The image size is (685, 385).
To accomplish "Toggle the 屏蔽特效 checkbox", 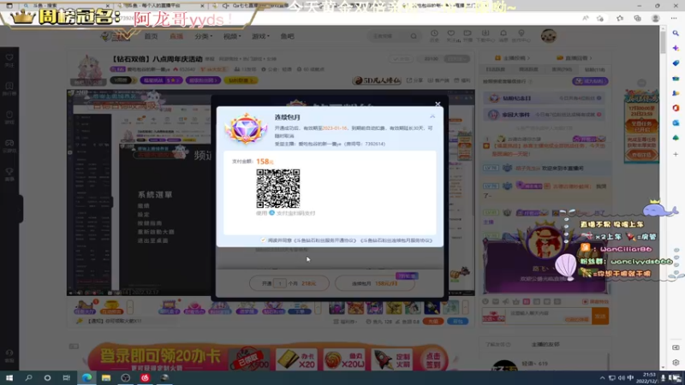I will point(585,302).
